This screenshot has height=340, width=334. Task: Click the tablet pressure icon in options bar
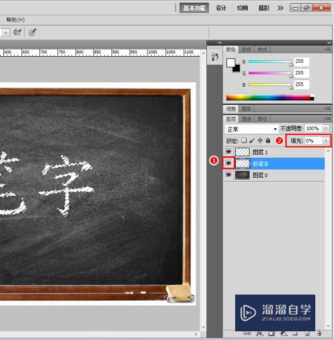pos(32,32)
